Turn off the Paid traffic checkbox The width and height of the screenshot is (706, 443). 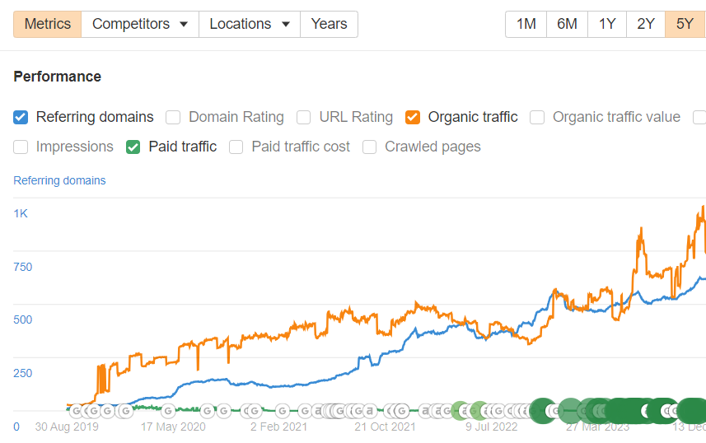(133, 147)
